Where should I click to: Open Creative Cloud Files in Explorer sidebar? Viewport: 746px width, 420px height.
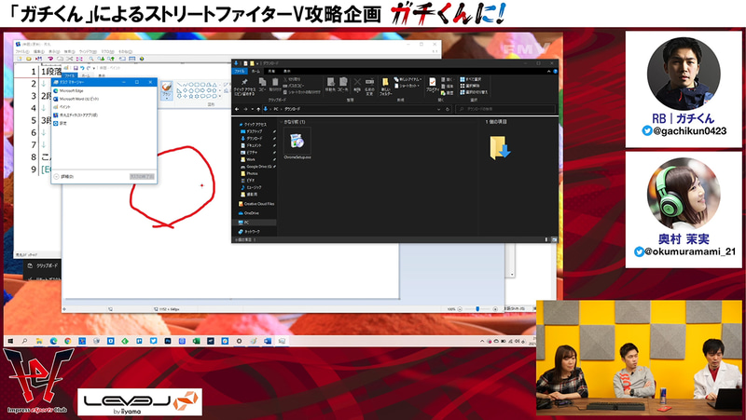pos(256,204)
